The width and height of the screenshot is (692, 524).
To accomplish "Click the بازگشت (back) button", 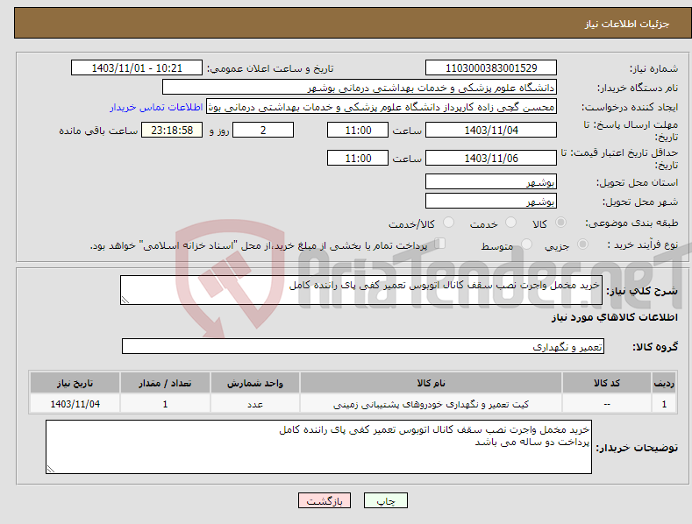I will click(x=325, y=500).
